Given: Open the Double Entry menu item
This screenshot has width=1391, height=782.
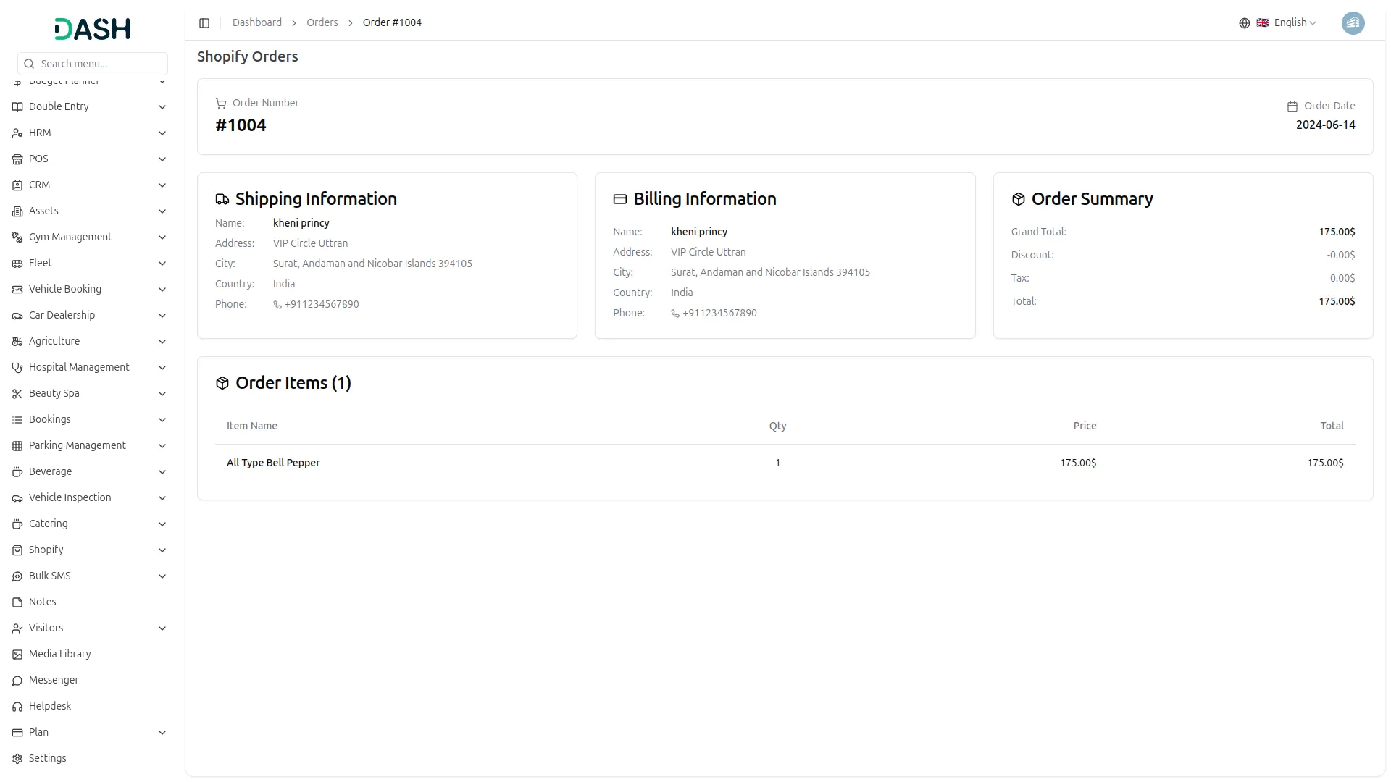Looking at the screenshot, I should (59, 106).
